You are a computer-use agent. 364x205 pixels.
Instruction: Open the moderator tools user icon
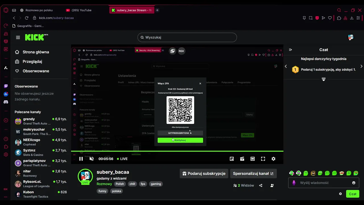pyautogui.click(x=272, y=185)
